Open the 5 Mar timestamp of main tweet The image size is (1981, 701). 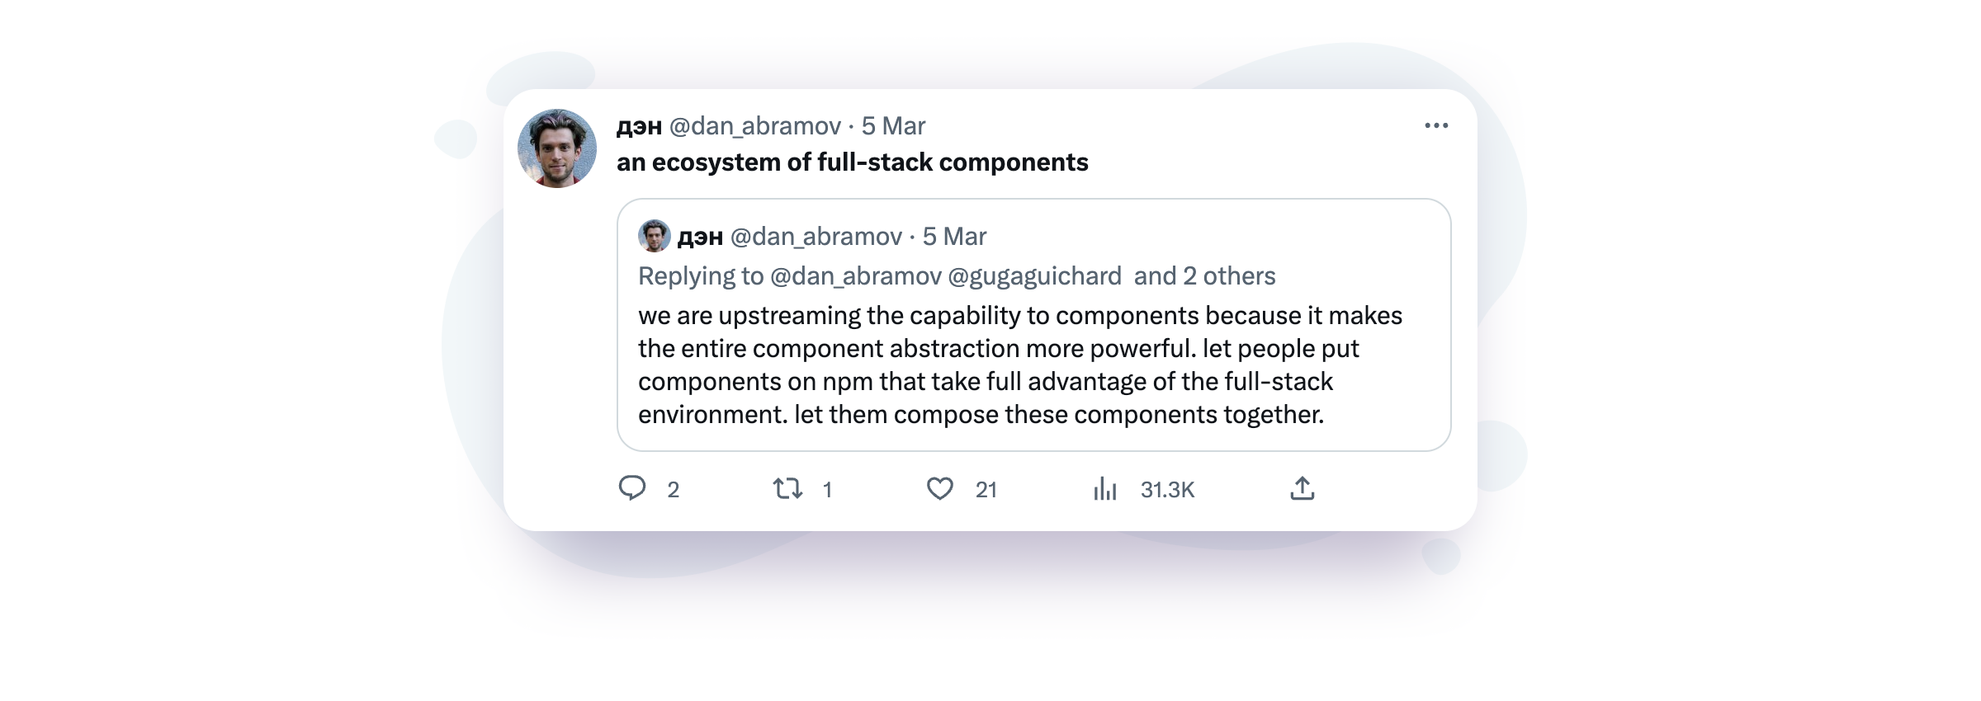[893, 126]
